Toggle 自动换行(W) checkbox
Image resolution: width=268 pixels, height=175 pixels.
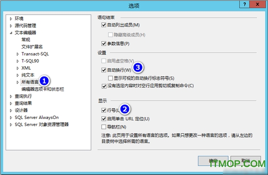104,70
